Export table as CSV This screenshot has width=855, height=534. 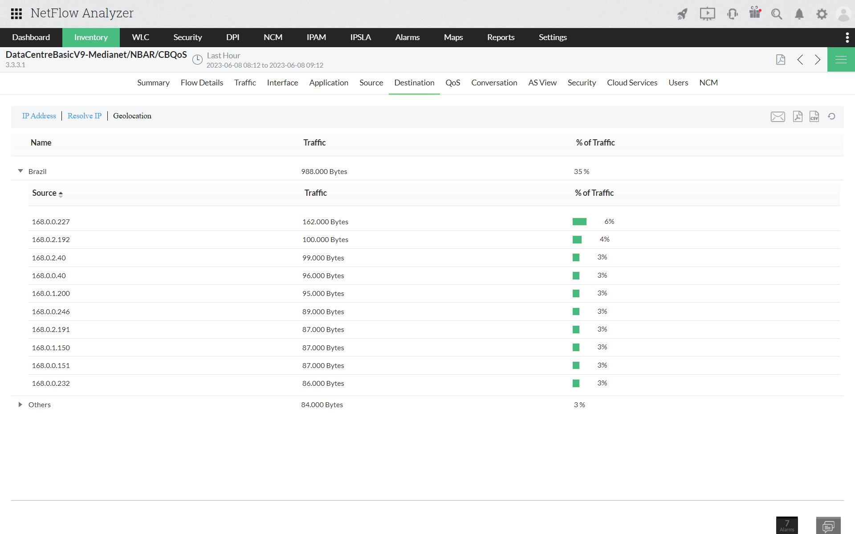814,117
